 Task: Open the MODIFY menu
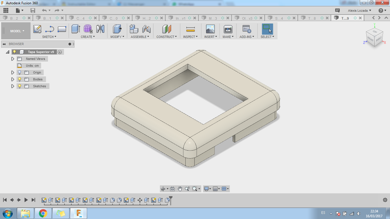pyautogui.click(x=117, y=37)
